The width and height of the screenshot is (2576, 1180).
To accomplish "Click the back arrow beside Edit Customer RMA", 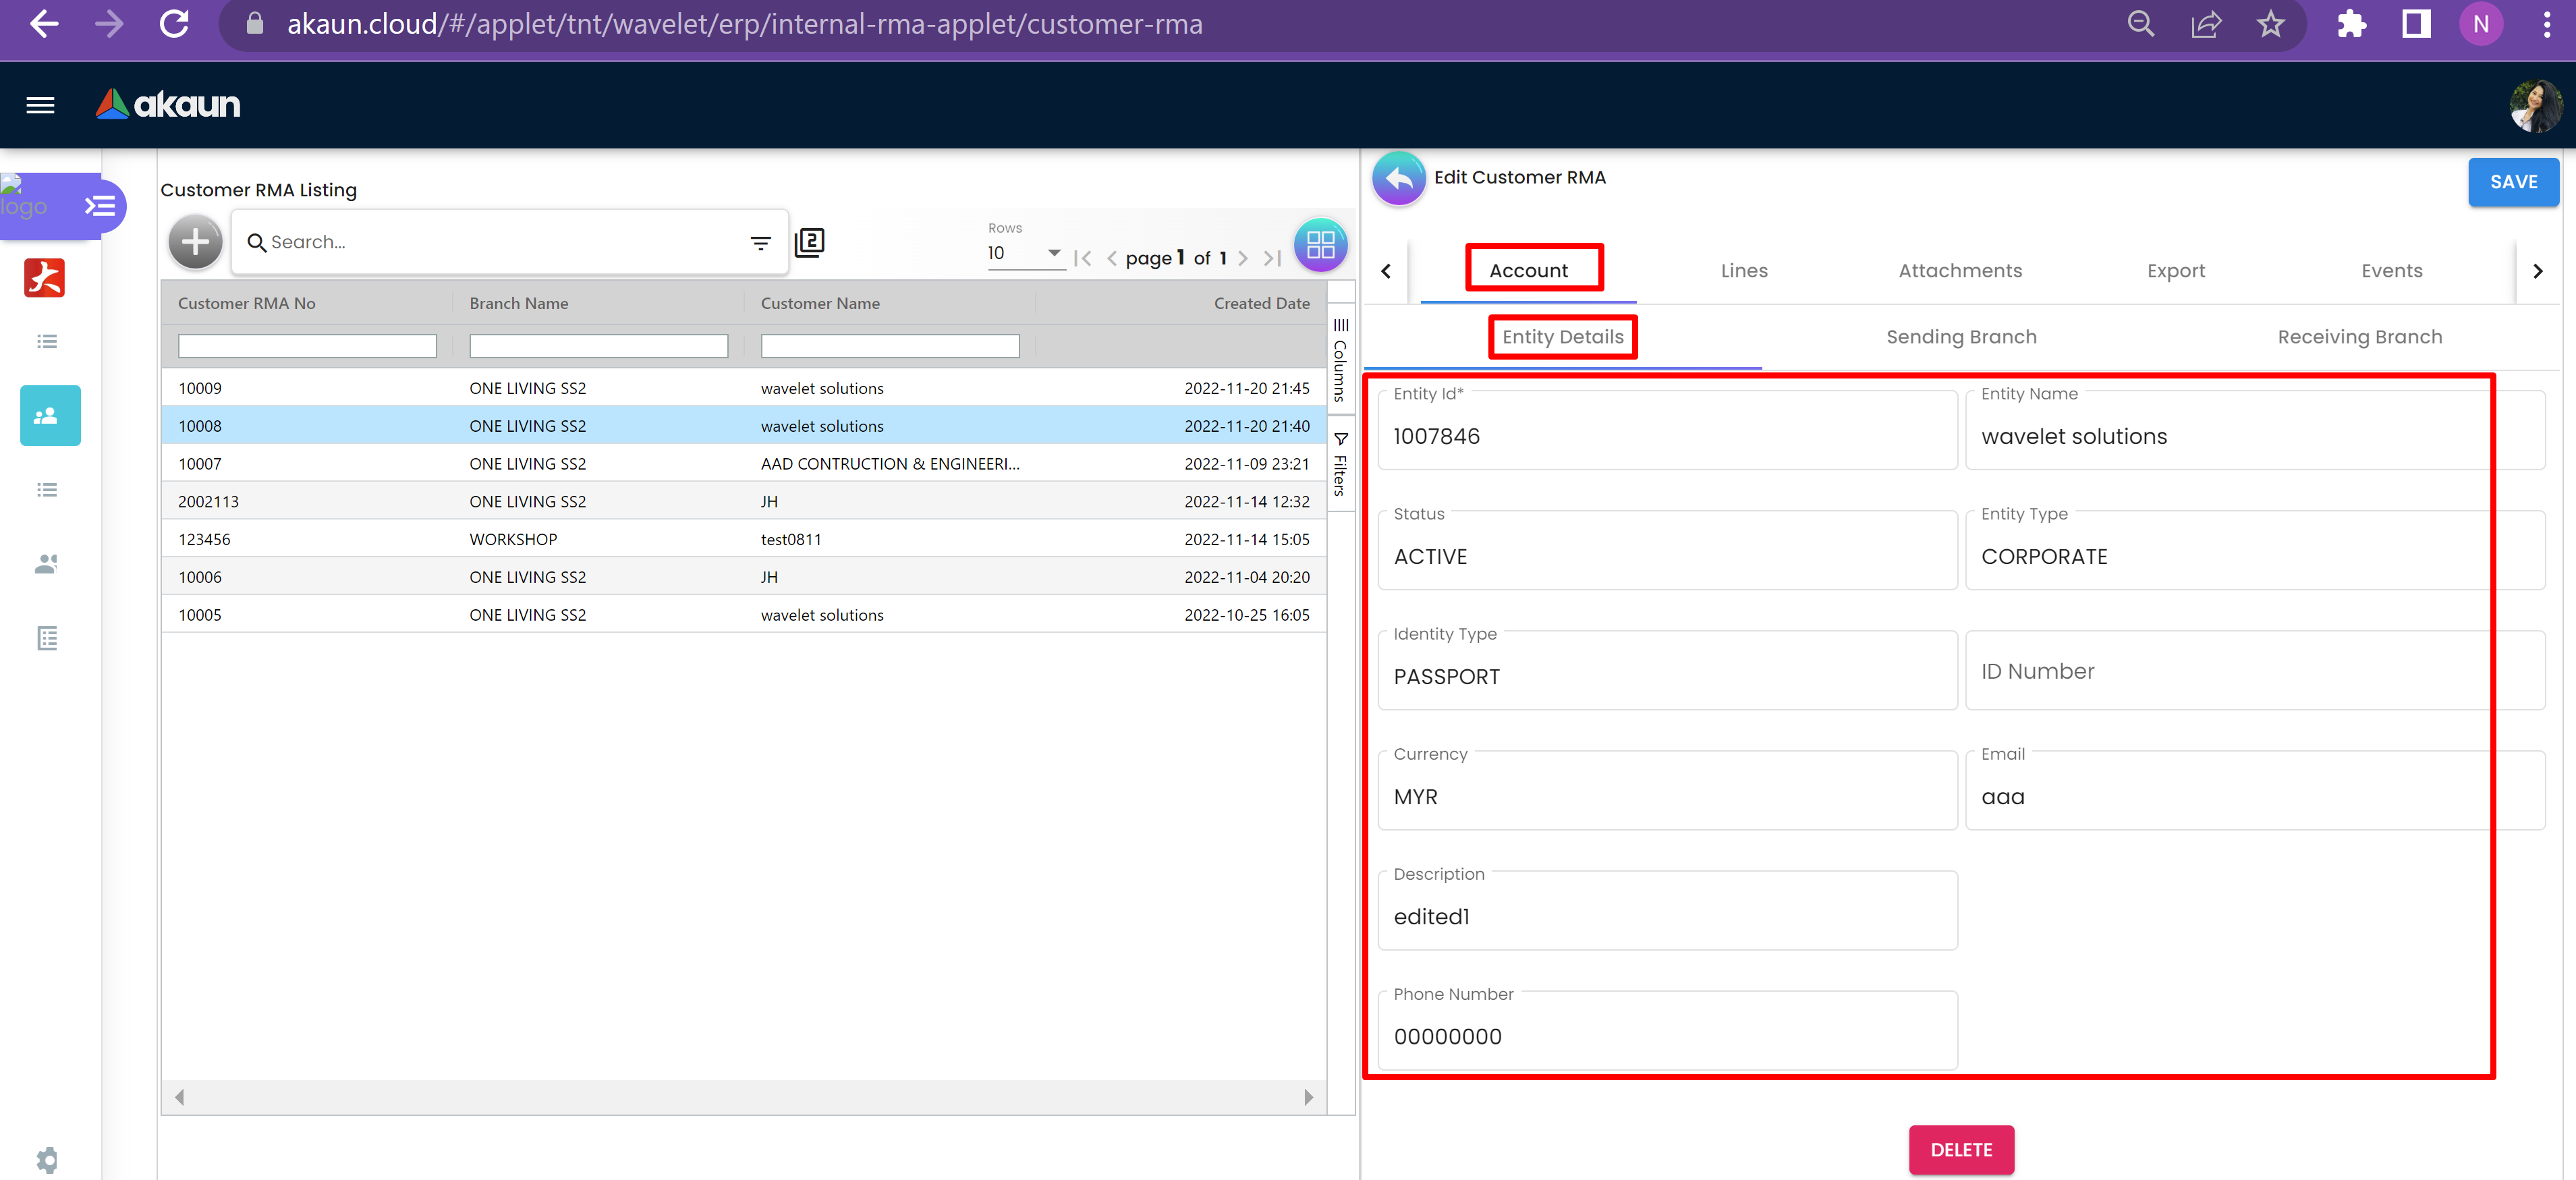I will point(1398,178).
